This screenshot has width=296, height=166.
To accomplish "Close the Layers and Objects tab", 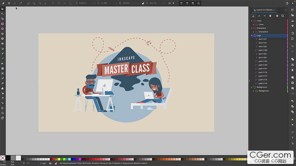I will point(274,10).
